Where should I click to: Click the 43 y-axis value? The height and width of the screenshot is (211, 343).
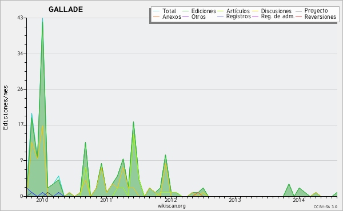(20, 18)
